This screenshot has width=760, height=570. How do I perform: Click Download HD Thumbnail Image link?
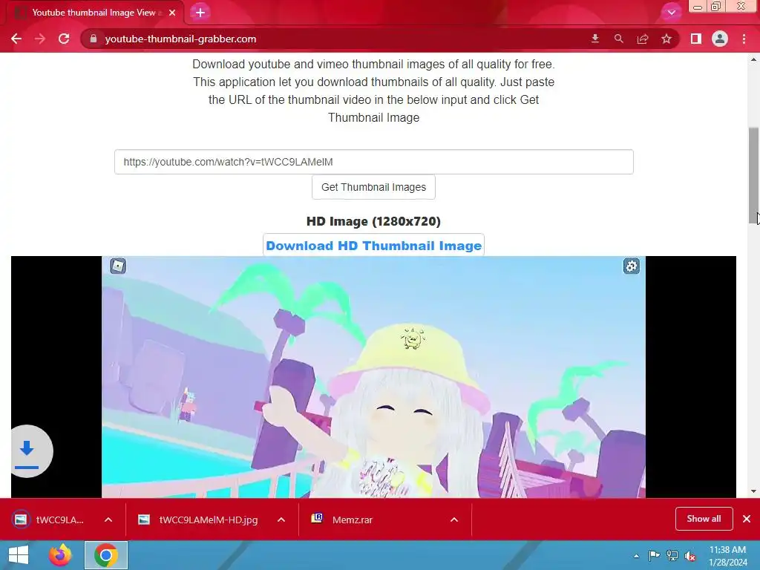coord(374,246)
